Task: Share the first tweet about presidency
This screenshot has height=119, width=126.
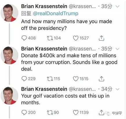Action: click(x=101, y=38)
